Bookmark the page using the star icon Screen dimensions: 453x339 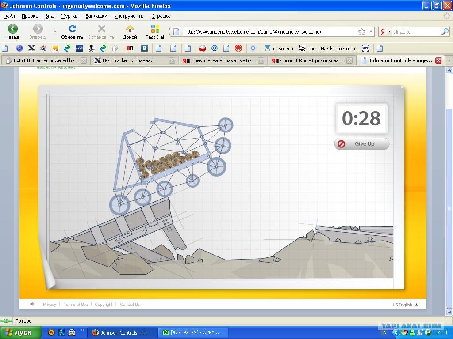pyautogui.click(x=362, y=32)
